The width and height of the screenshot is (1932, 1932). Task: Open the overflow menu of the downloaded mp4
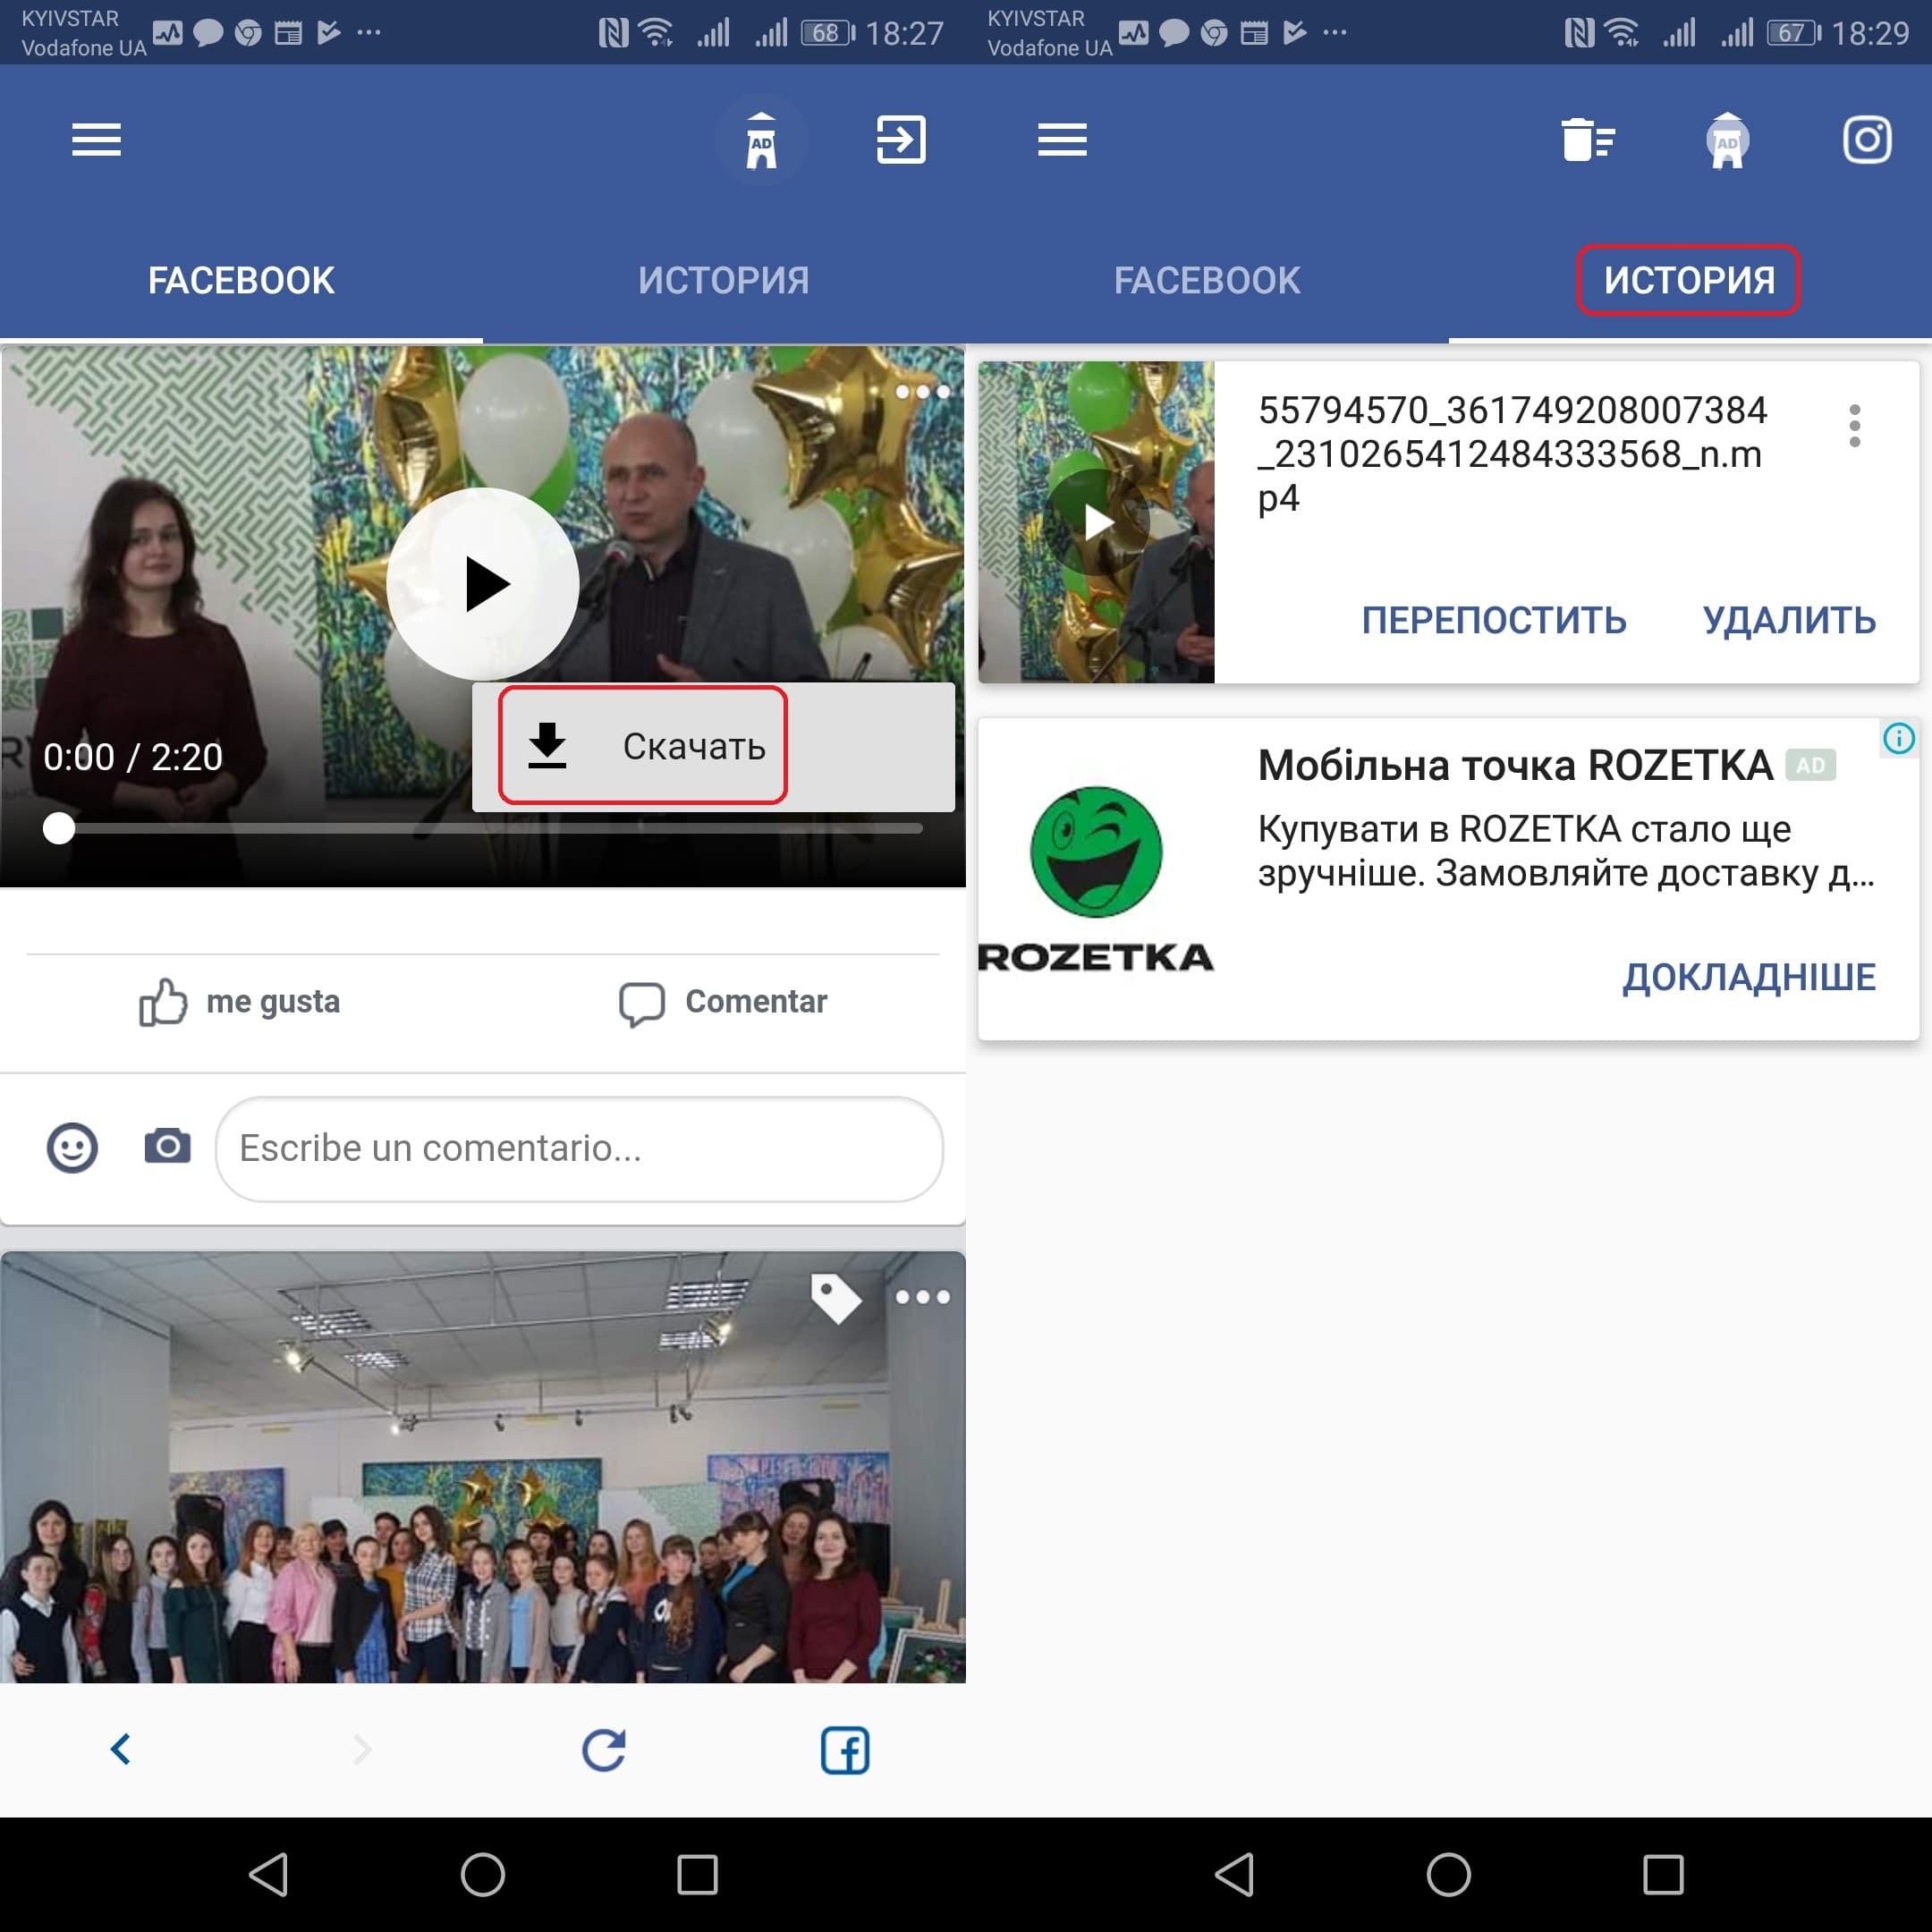(1855, 425)
